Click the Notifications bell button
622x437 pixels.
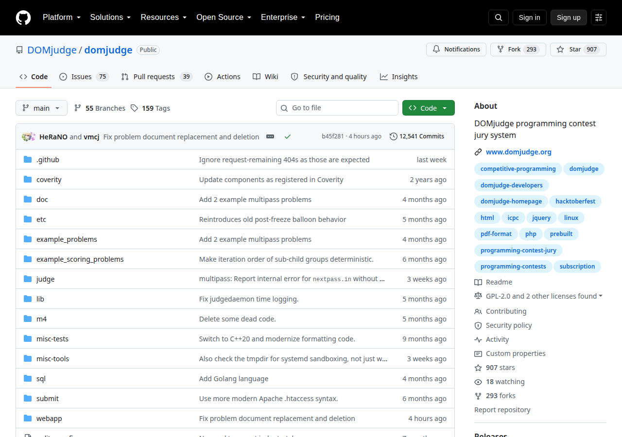point(456,50)
